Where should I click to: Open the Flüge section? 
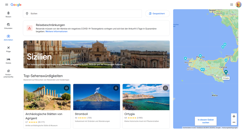point(8,49)
